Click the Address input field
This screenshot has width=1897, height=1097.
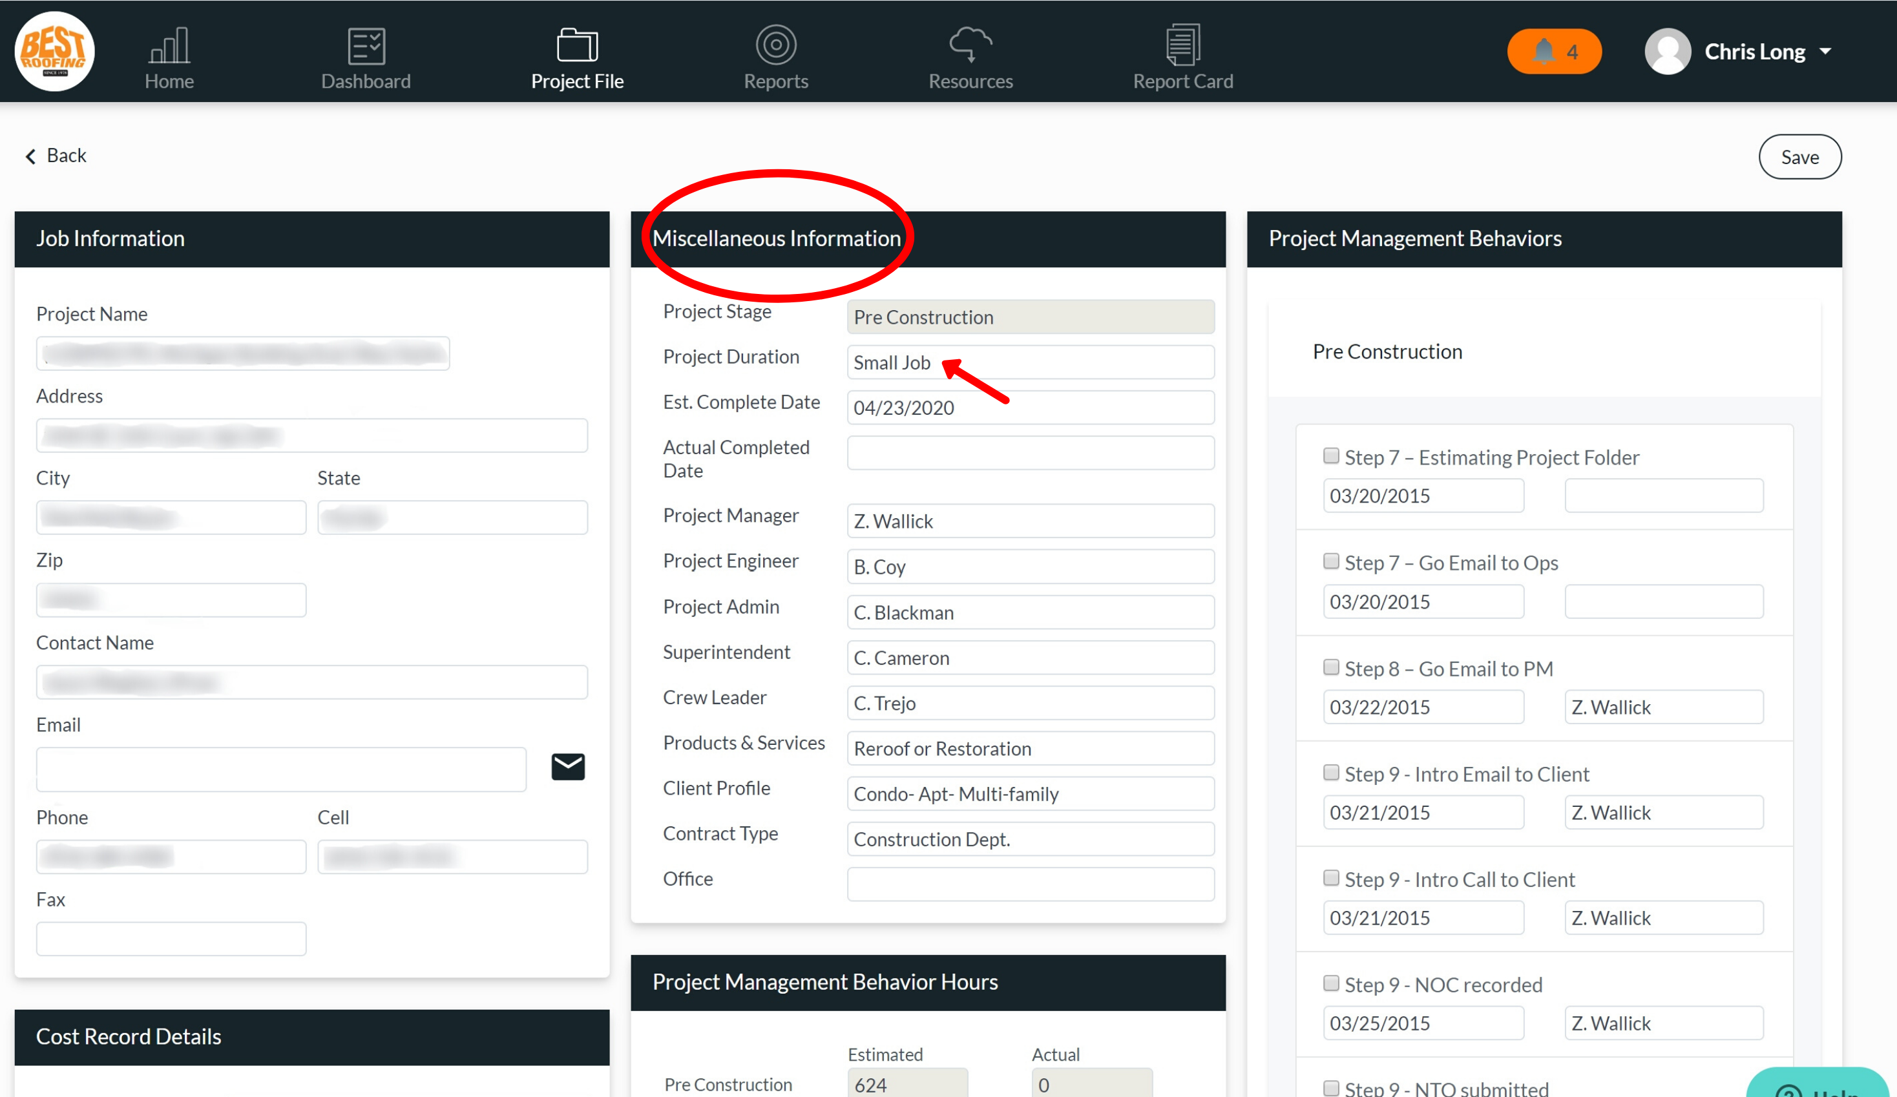click(311, 435)
